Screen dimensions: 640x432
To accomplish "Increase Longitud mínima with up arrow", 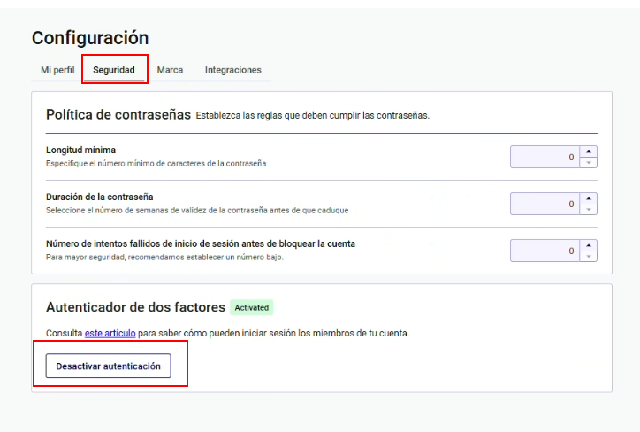I will tap(590, 151).
